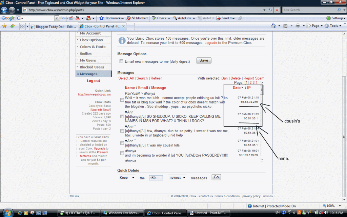The width and height of the screenshot is (347, 217).
Task: Open Smilies section
Action: pyautogui.click(x=86, y=54)
